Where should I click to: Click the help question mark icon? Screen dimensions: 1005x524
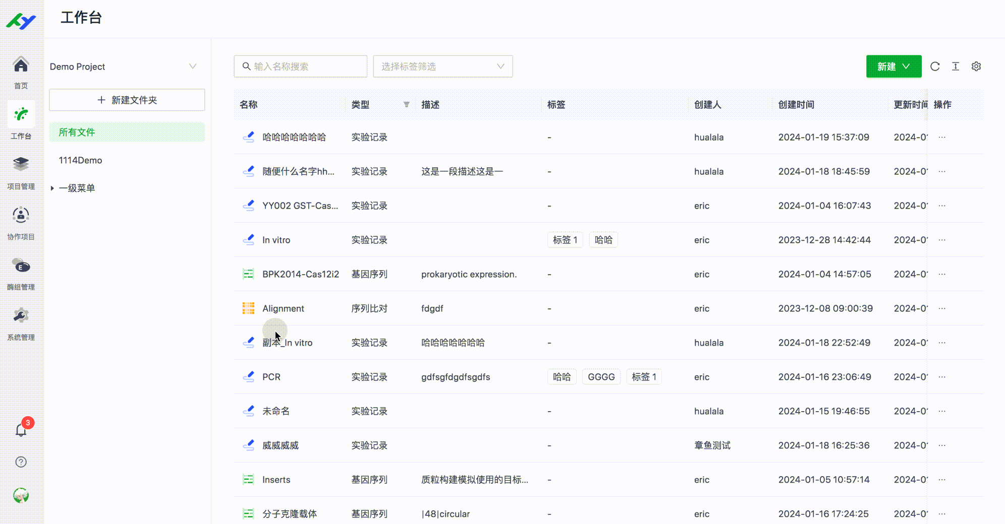(21, 462)
